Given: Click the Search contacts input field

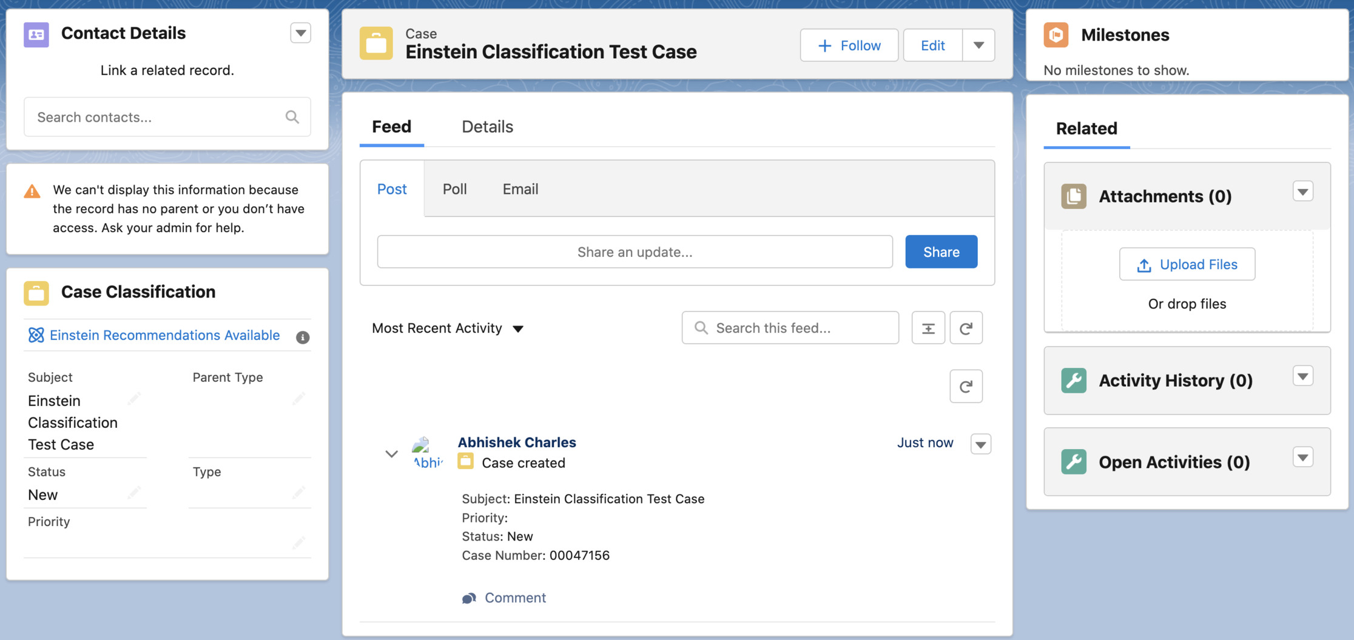Looking at the screenshot, I should tap(159, 117).
